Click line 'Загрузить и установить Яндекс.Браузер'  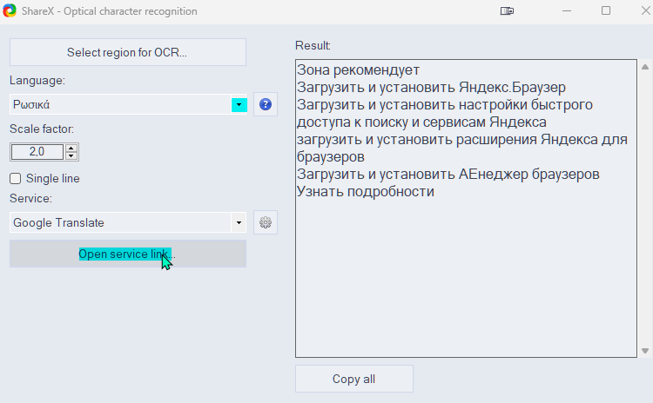(x=431, y=87)
